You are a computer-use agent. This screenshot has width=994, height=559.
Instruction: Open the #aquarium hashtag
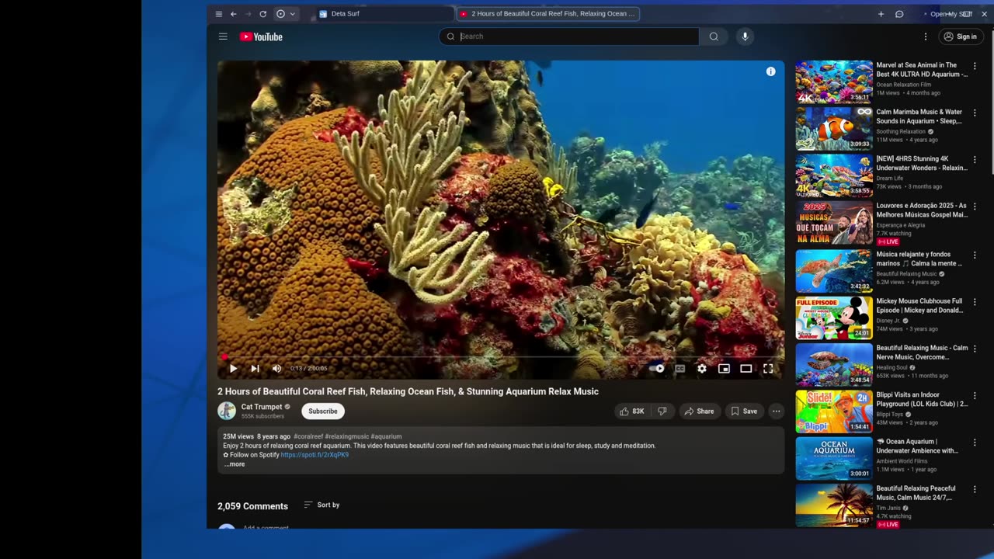coord(387,436)
